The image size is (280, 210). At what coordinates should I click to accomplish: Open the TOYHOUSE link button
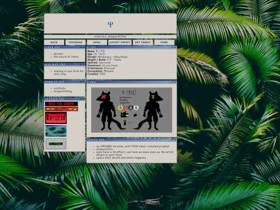[x=75, y=43]
